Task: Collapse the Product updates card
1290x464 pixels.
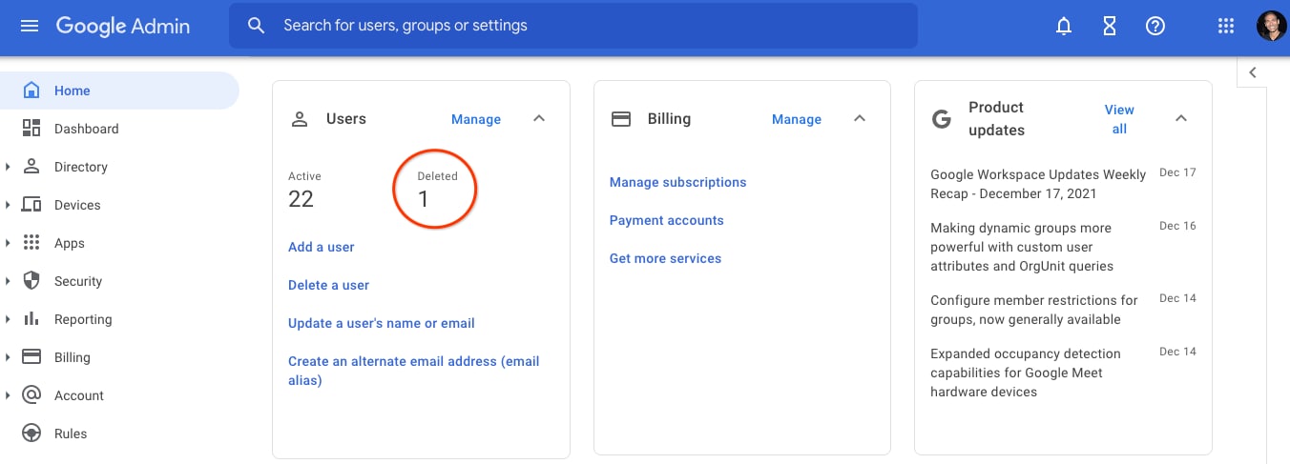Action: tap(1181, 119)
